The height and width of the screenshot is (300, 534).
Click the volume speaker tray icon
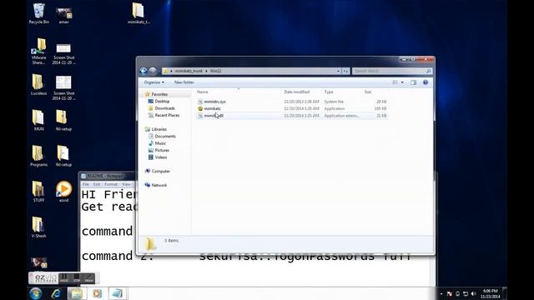click(x=473, y=294)
